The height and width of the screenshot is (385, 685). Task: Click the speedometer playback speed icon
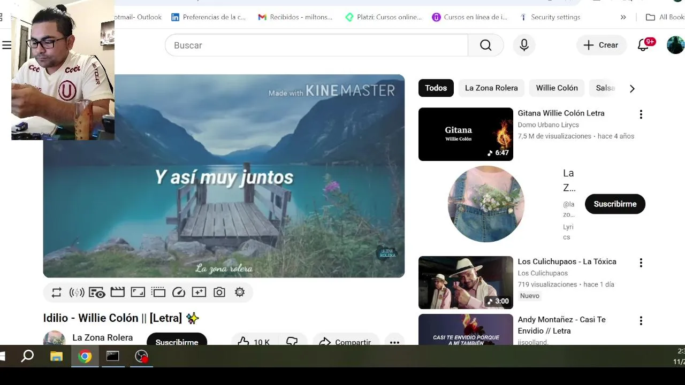pos(179,292)
